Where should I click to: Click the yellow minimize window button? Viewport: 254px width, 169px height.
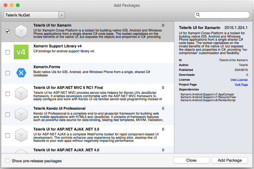pyautogui.click(x=12, y=5)
